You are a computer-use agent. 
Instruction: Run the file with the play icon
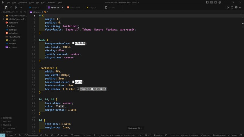coord(228,8)
